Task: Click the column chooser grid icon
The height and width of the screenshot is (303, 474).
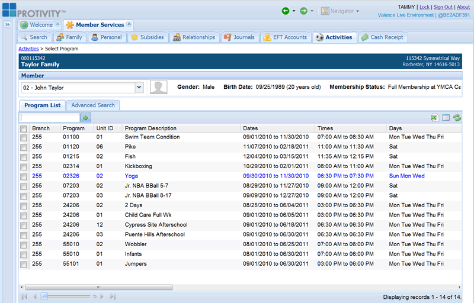Action: [x=446, y=118]
